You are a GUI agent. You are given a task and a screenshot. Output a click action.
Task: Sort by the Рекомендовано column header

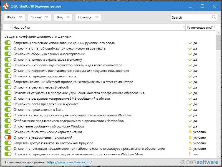point(200,28)
